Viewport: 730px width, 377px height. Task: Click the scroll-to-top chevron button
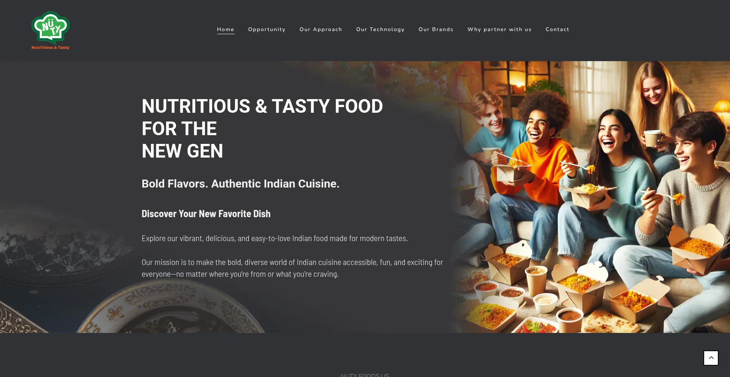click(x=711, y=358)
